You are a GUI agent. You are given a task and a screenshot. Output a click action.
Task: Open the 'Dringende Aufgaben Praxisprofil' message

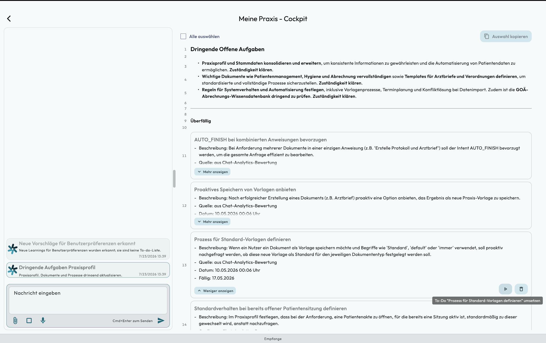coord(88,270)
